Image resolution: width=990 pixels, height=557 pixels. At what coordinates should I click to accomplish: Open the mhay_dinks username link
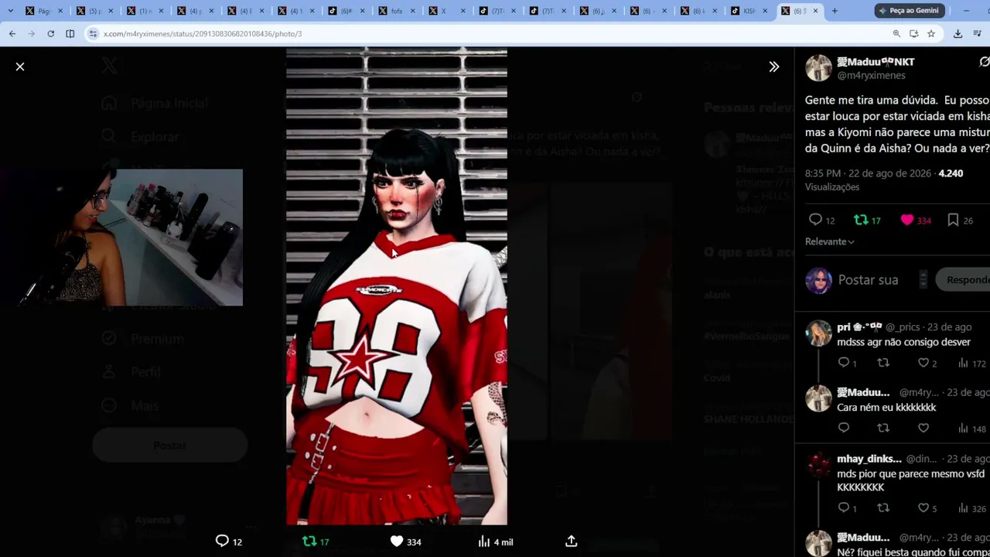869,459
